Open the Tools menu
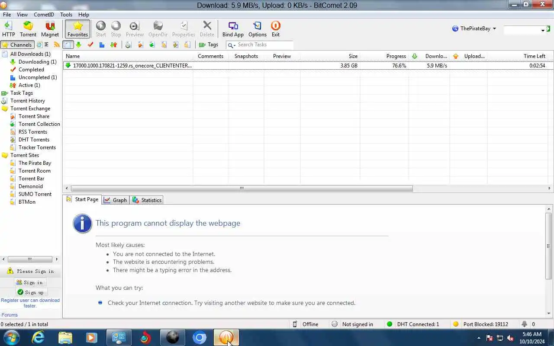This screenshot has height=346, width=554. pyautogui.click(x=66, y=14)
